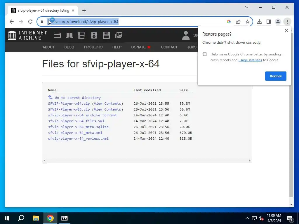
Task: Open the network tray icon
Action: coord(254,218)
